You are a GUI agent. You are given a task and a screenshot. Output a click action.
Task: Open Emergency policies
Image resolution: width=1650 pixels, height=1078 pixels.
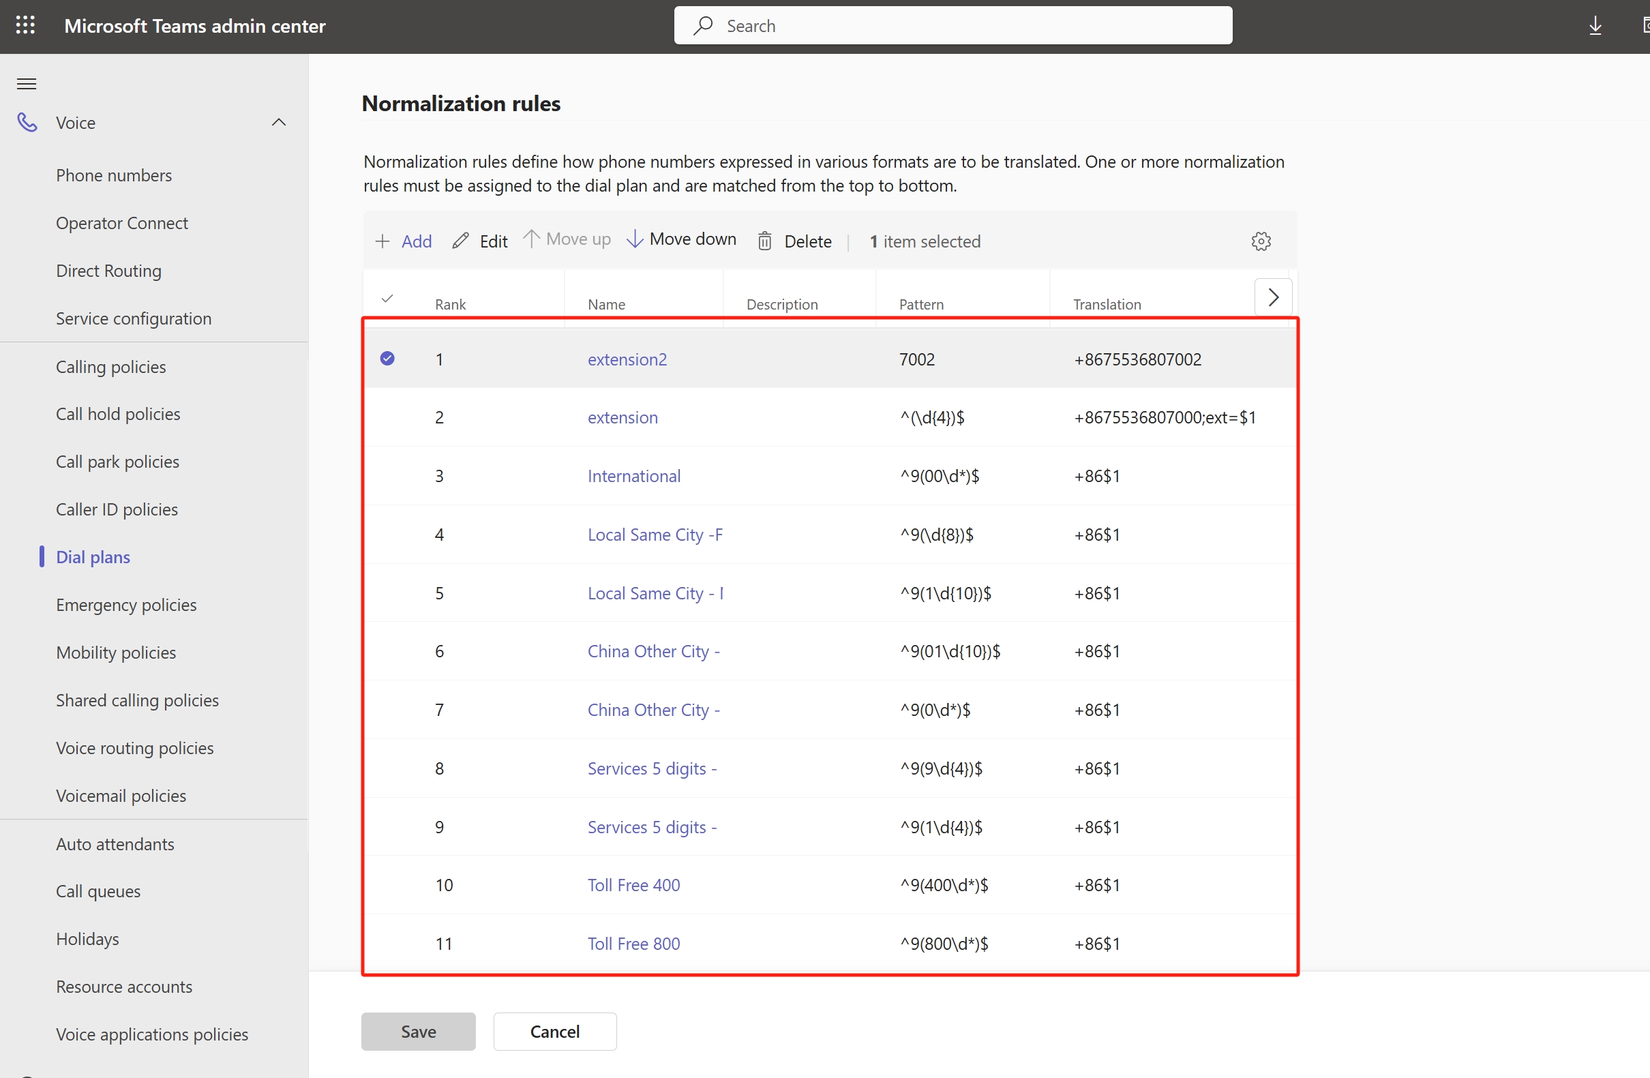126,605
